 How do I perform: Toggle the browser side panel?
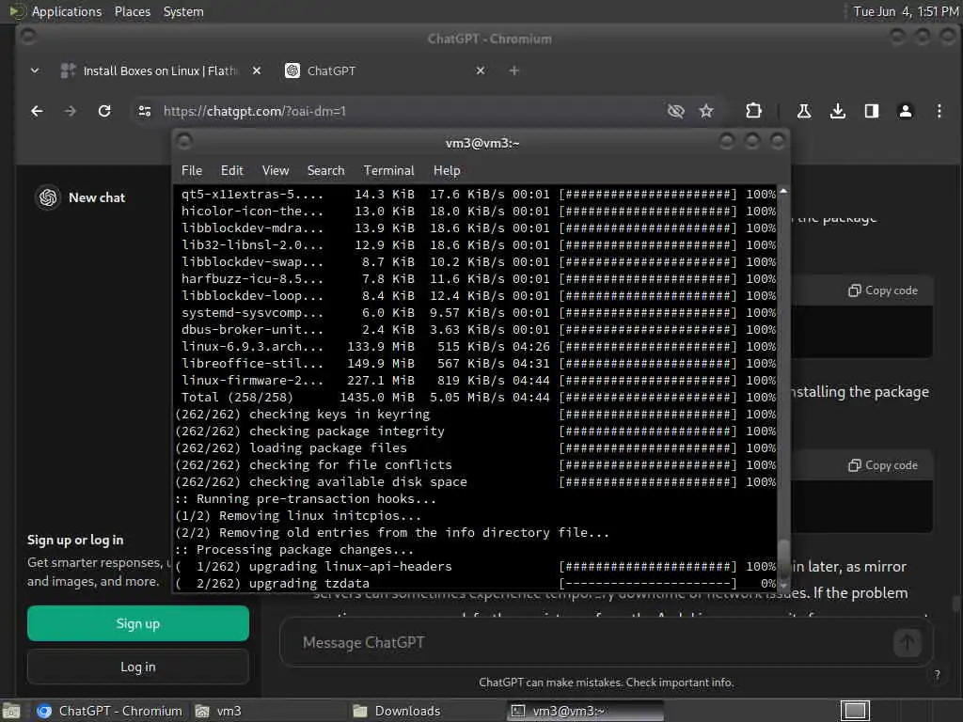coord(872,111)
